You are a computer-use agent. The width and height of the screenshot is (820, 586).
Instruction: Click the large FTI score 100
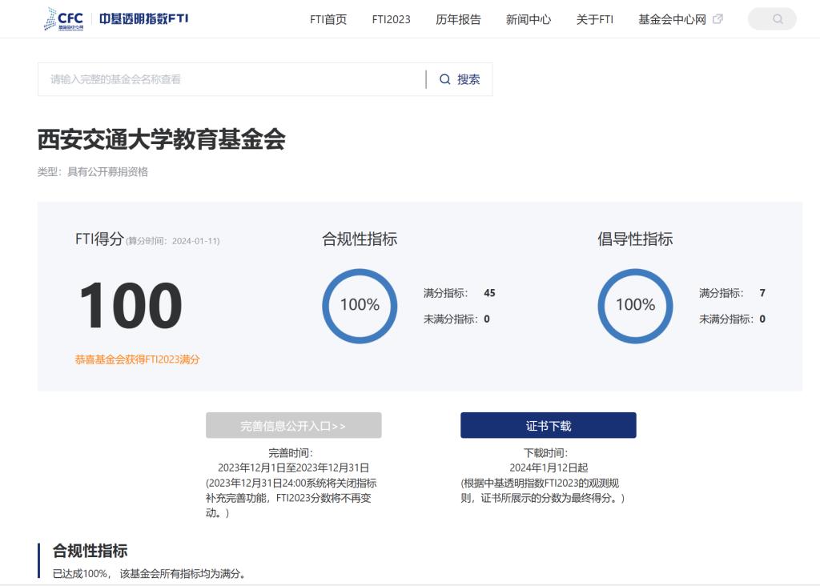coord(130,306)
